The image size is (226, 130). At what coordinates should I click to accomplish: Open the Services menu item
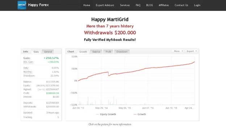(125, 5)
